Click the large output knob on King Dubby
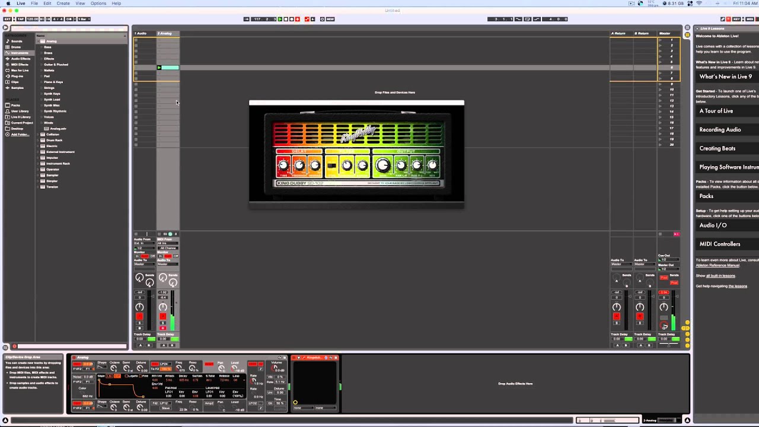 (383, 166)
